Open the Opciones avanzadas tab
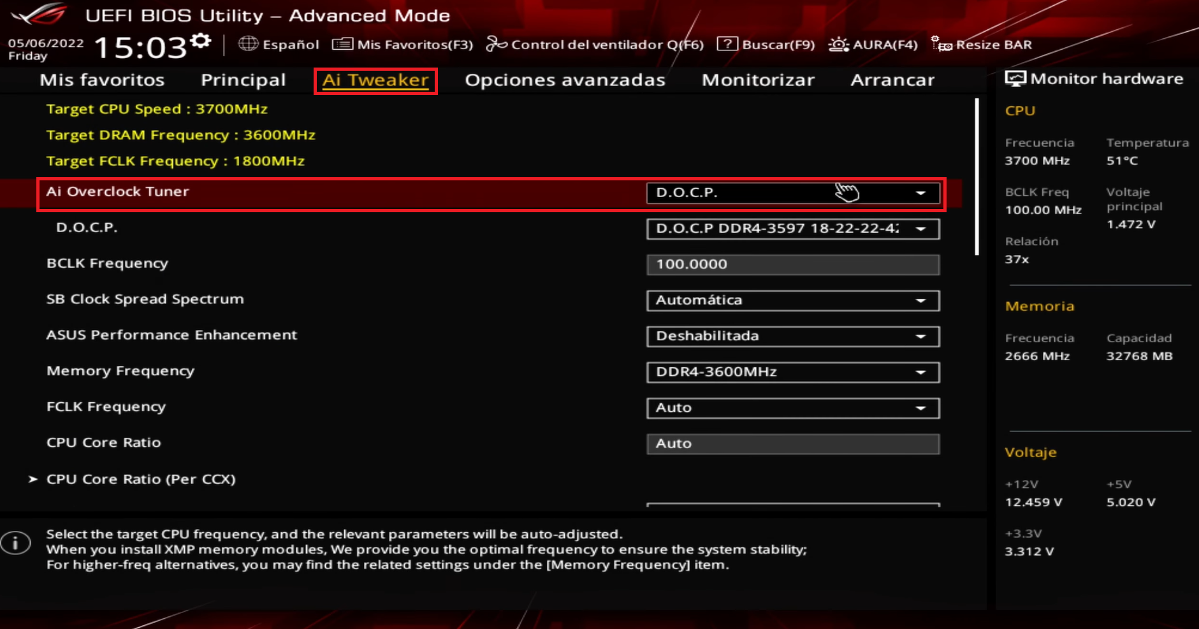The image size is (1199, 629). pyautogui.click(x=565, y=80)
